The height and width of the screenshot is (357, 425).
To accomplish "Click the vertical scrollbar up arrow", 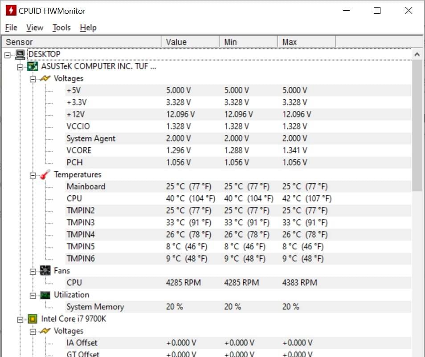I will (x=417, y=54).
